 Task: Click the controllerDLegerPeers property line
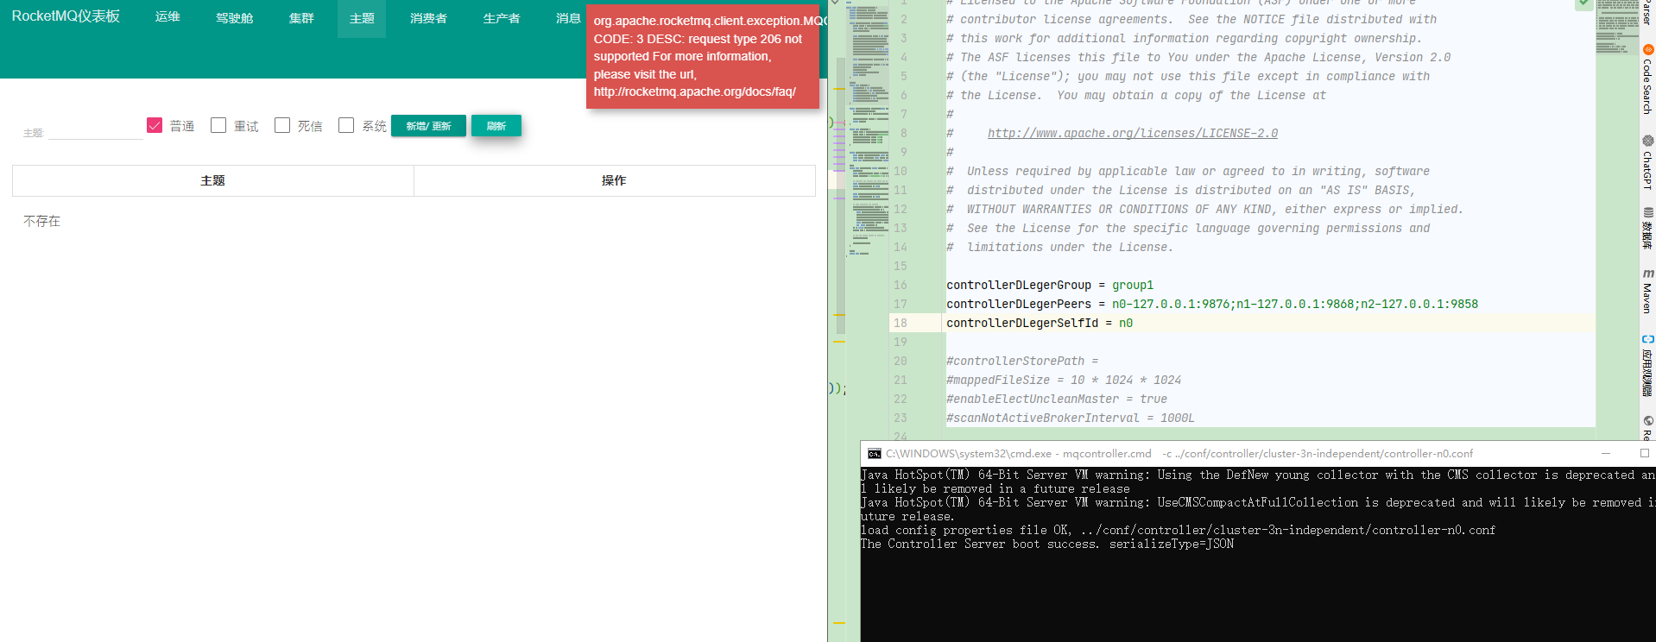tap(1212, 304)
